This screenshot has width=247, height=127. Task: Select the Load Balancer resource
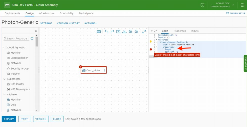coord(17,58)
